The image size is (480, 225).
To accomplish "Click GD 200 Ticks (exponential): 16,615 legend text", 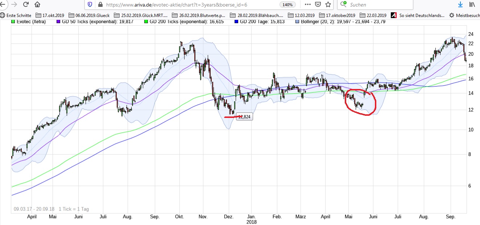I will pyautogui.click(x=187, y=21).
